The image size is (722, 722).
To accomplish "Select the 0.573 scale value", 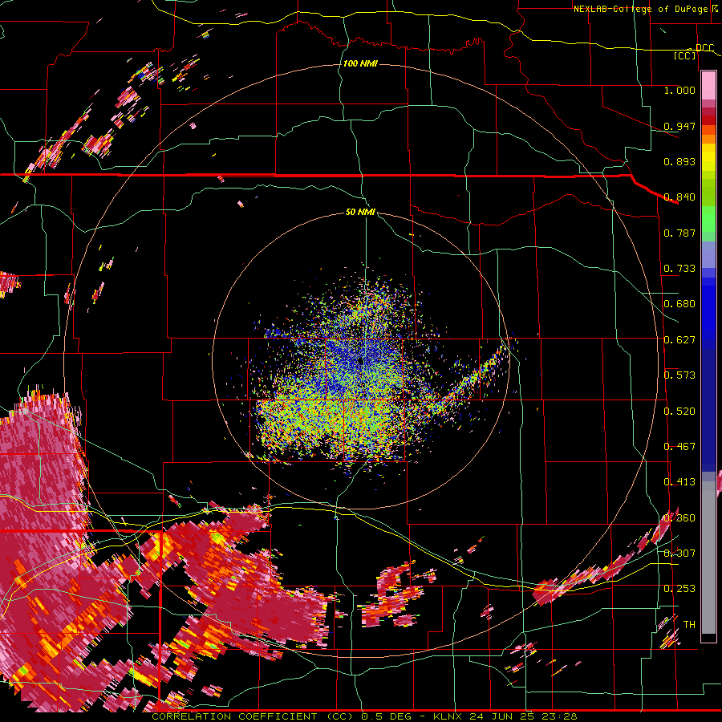I will (679, 375).
